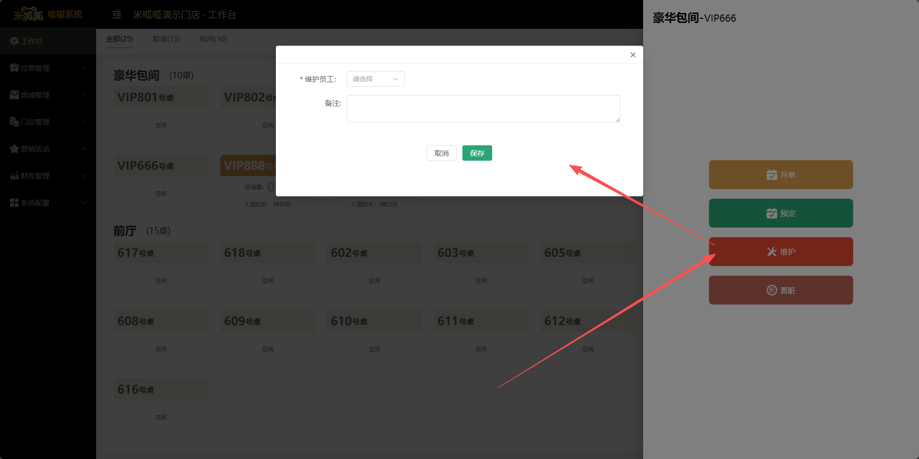Switch to the 散座(15) tab

point(166,39)
